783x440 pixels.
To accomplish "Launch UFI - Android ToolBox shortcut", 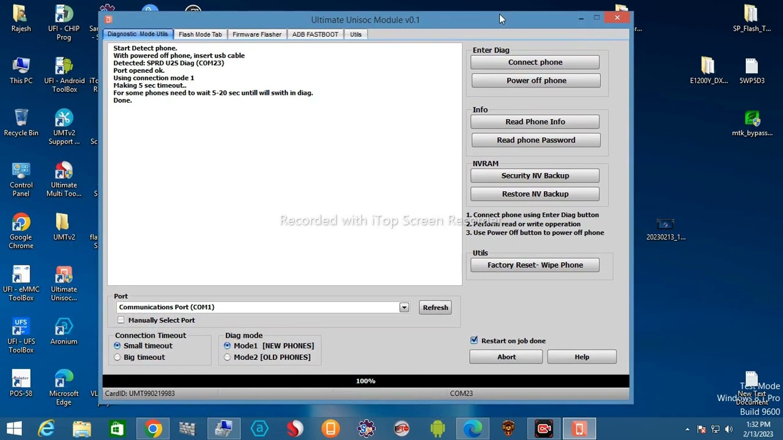I will pyautogui.click(x=64, y=75).
